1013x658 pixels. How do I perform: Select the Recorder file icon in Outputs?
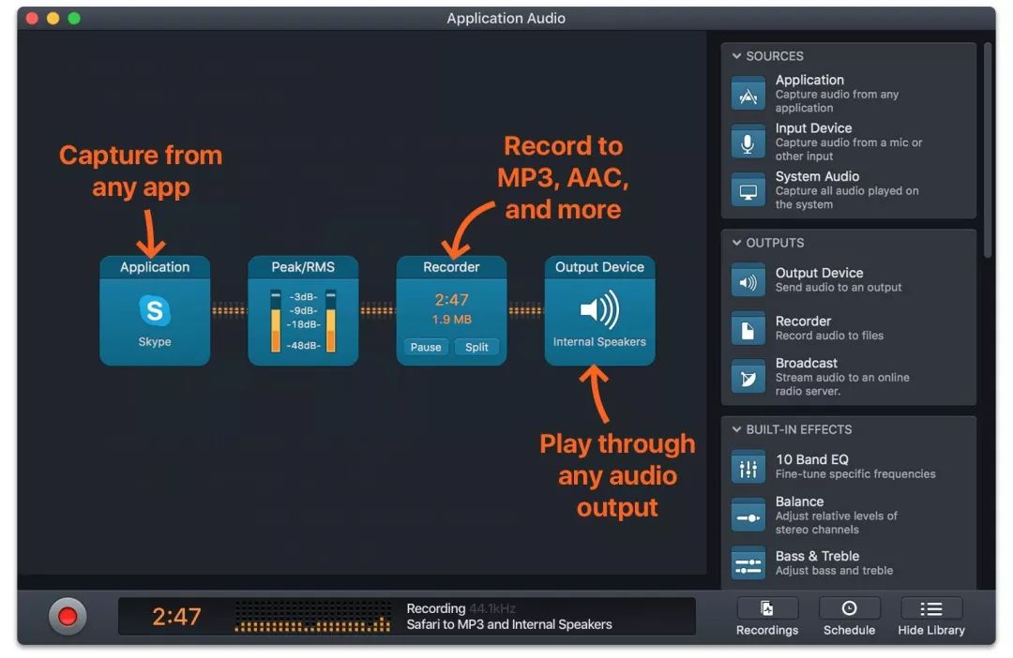748,329
